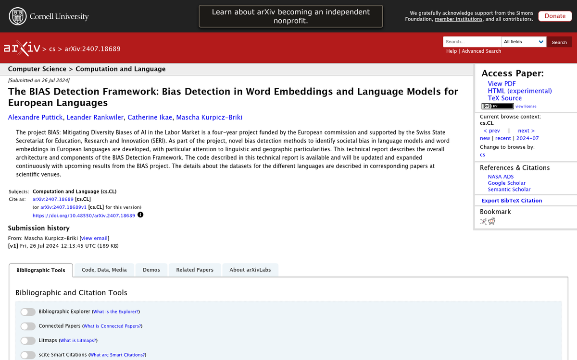Click arXiv:2407.18689 breadcrumb link

point(92,49)
